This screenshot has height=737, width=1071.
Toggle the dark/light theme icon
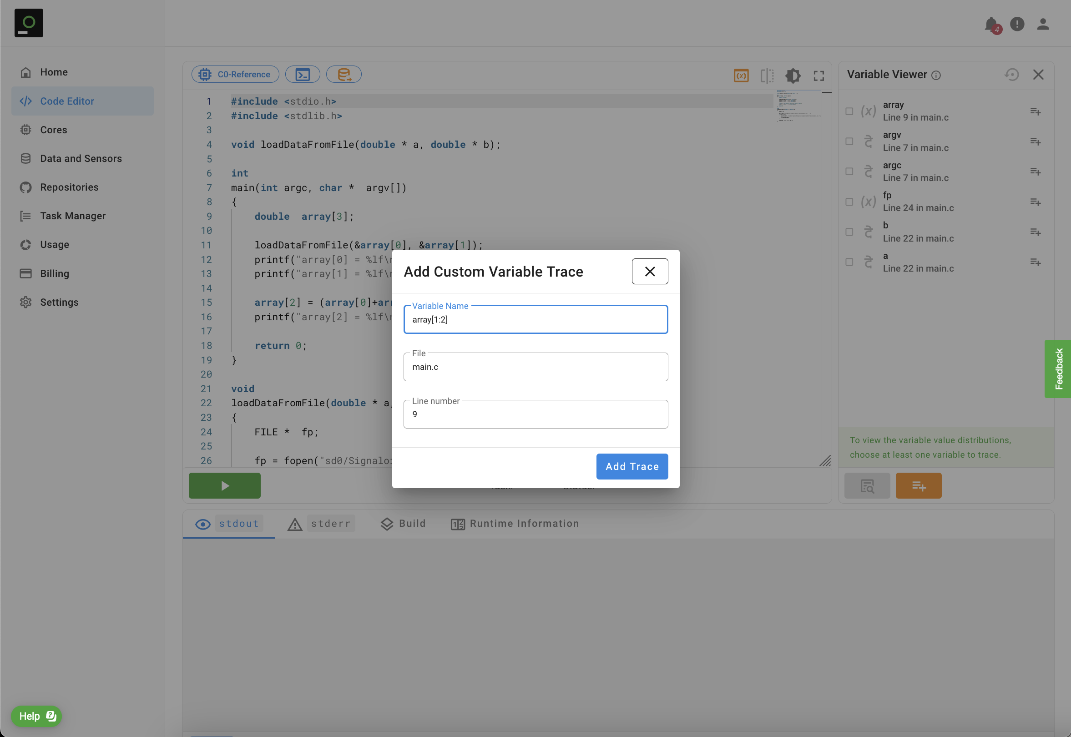click(793, 76)
